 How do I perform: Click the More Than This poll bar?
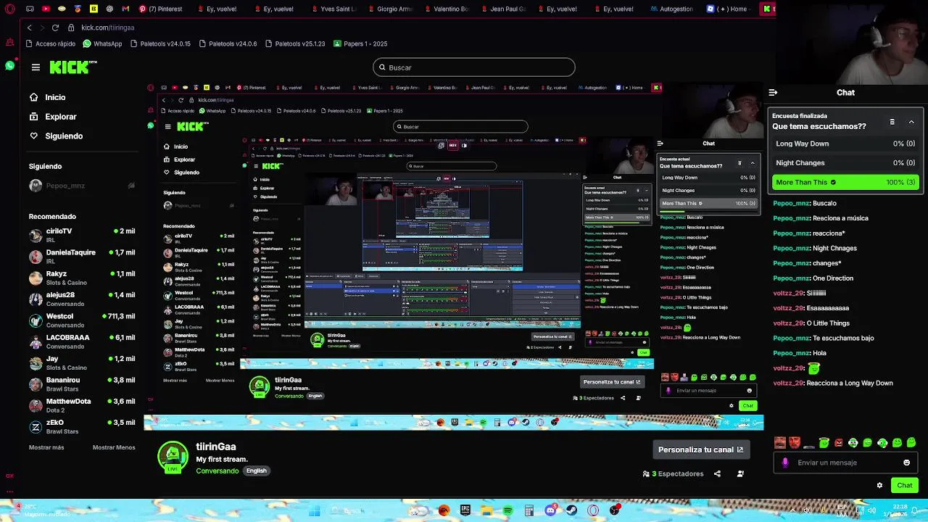845,182
